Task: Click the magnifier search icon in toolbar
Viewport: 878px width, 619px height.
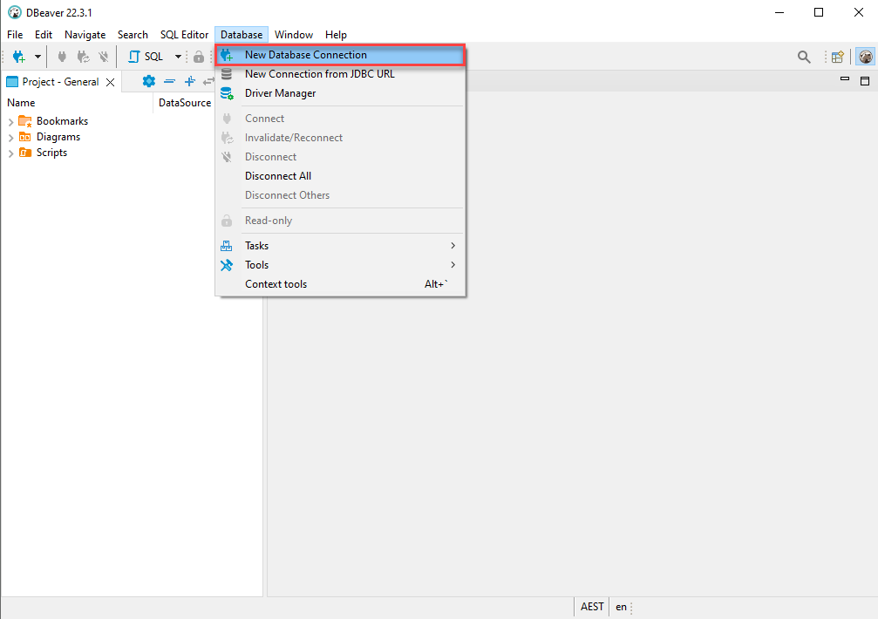Action: tap(804, 57)
